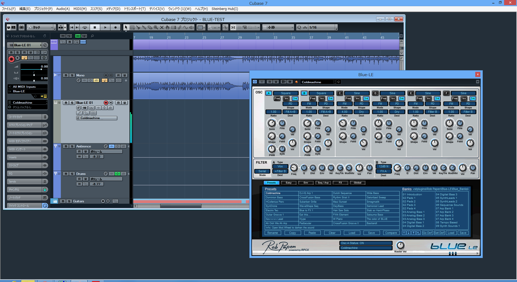The height and width of the screenshot is (282, 517).
Task: Select the Split scissors tool
Action: [138, 27]
